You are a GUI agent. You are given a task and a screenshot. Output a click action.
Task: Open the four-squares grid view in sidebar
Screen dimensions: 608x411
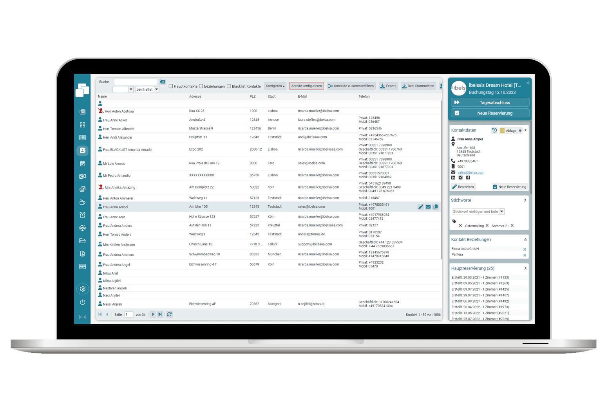pyautogui.click(x=82, y=125)
